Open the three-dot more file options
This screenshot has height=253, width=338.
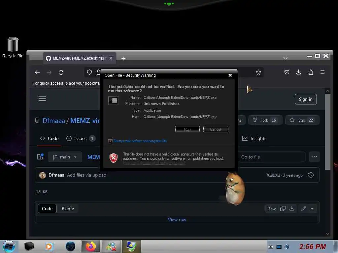(x=314, y=157)
